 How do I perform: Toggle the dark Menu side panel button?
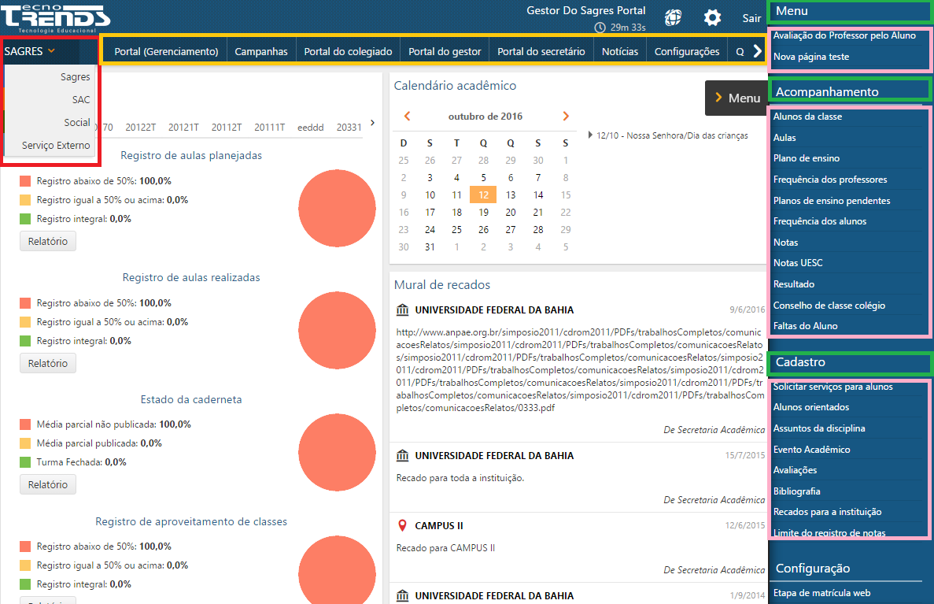point(736,98)
